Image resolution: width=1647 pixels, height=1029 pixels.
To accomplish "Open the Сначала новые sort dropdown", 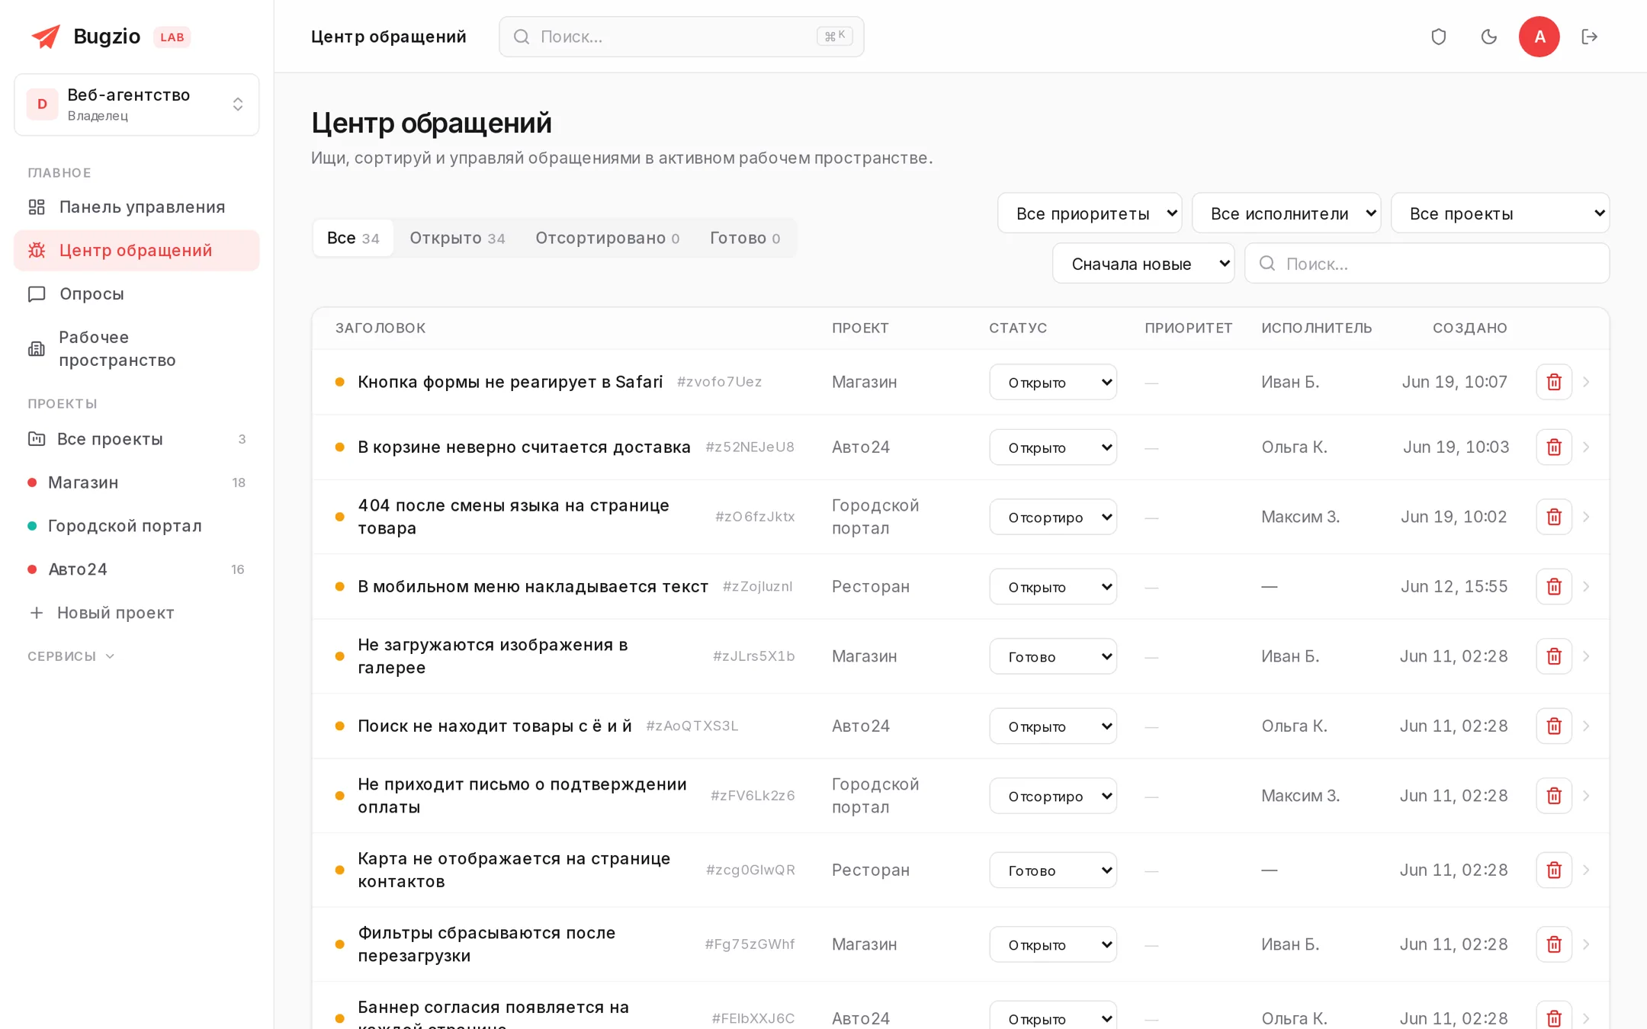I will tap(1142, 264).
